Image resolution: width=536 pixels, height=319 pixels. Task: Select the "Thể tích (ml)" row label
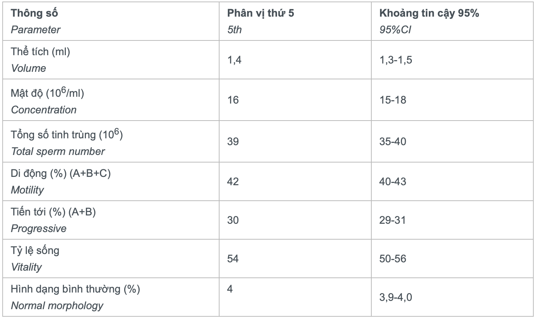(41, 52)
